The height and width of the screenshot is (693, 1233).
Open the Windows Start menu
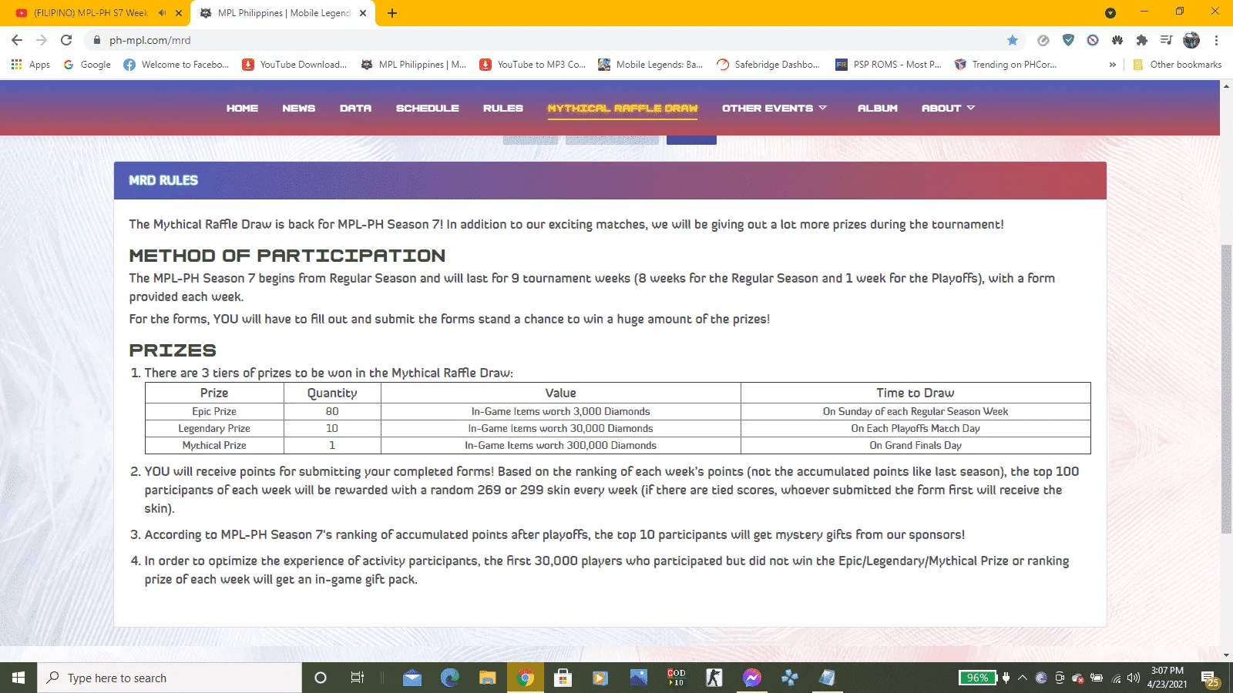[x=18, y=678]
